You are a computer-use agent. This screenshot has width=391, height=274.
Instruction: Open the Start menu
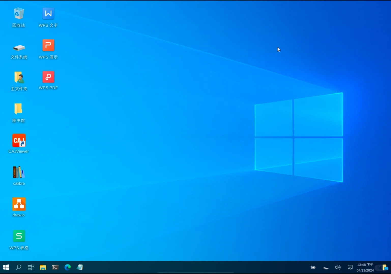tap(6, 267)
